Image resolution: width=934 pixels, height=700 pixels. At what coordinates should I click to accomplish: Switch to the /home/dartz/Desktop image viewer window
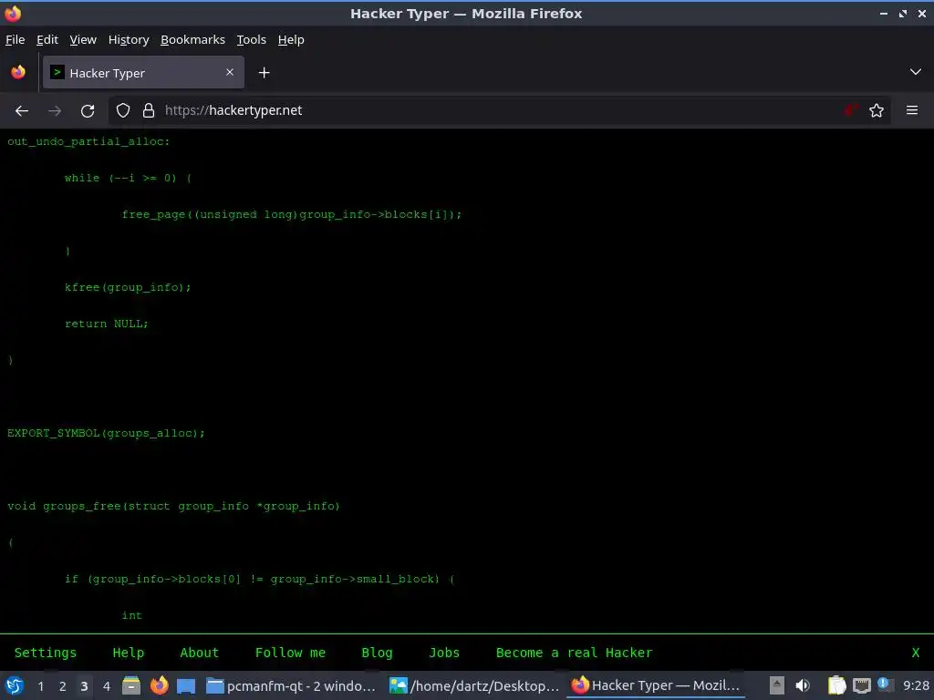[x=474, y=685]
